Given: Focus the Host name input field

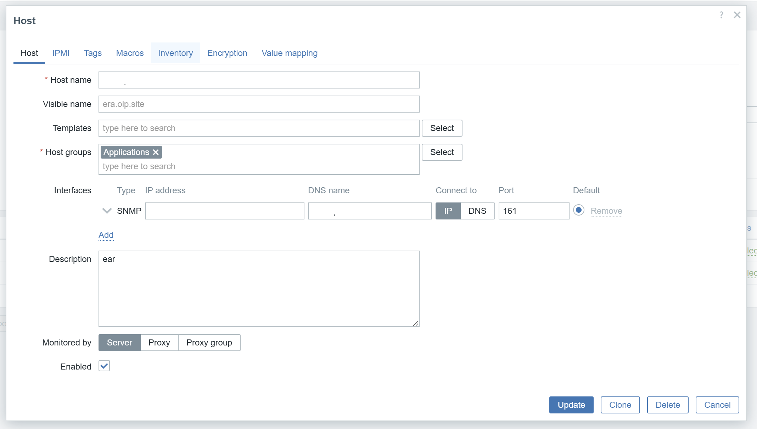Looking at the screenshot, I should click(x=259, y=80).
